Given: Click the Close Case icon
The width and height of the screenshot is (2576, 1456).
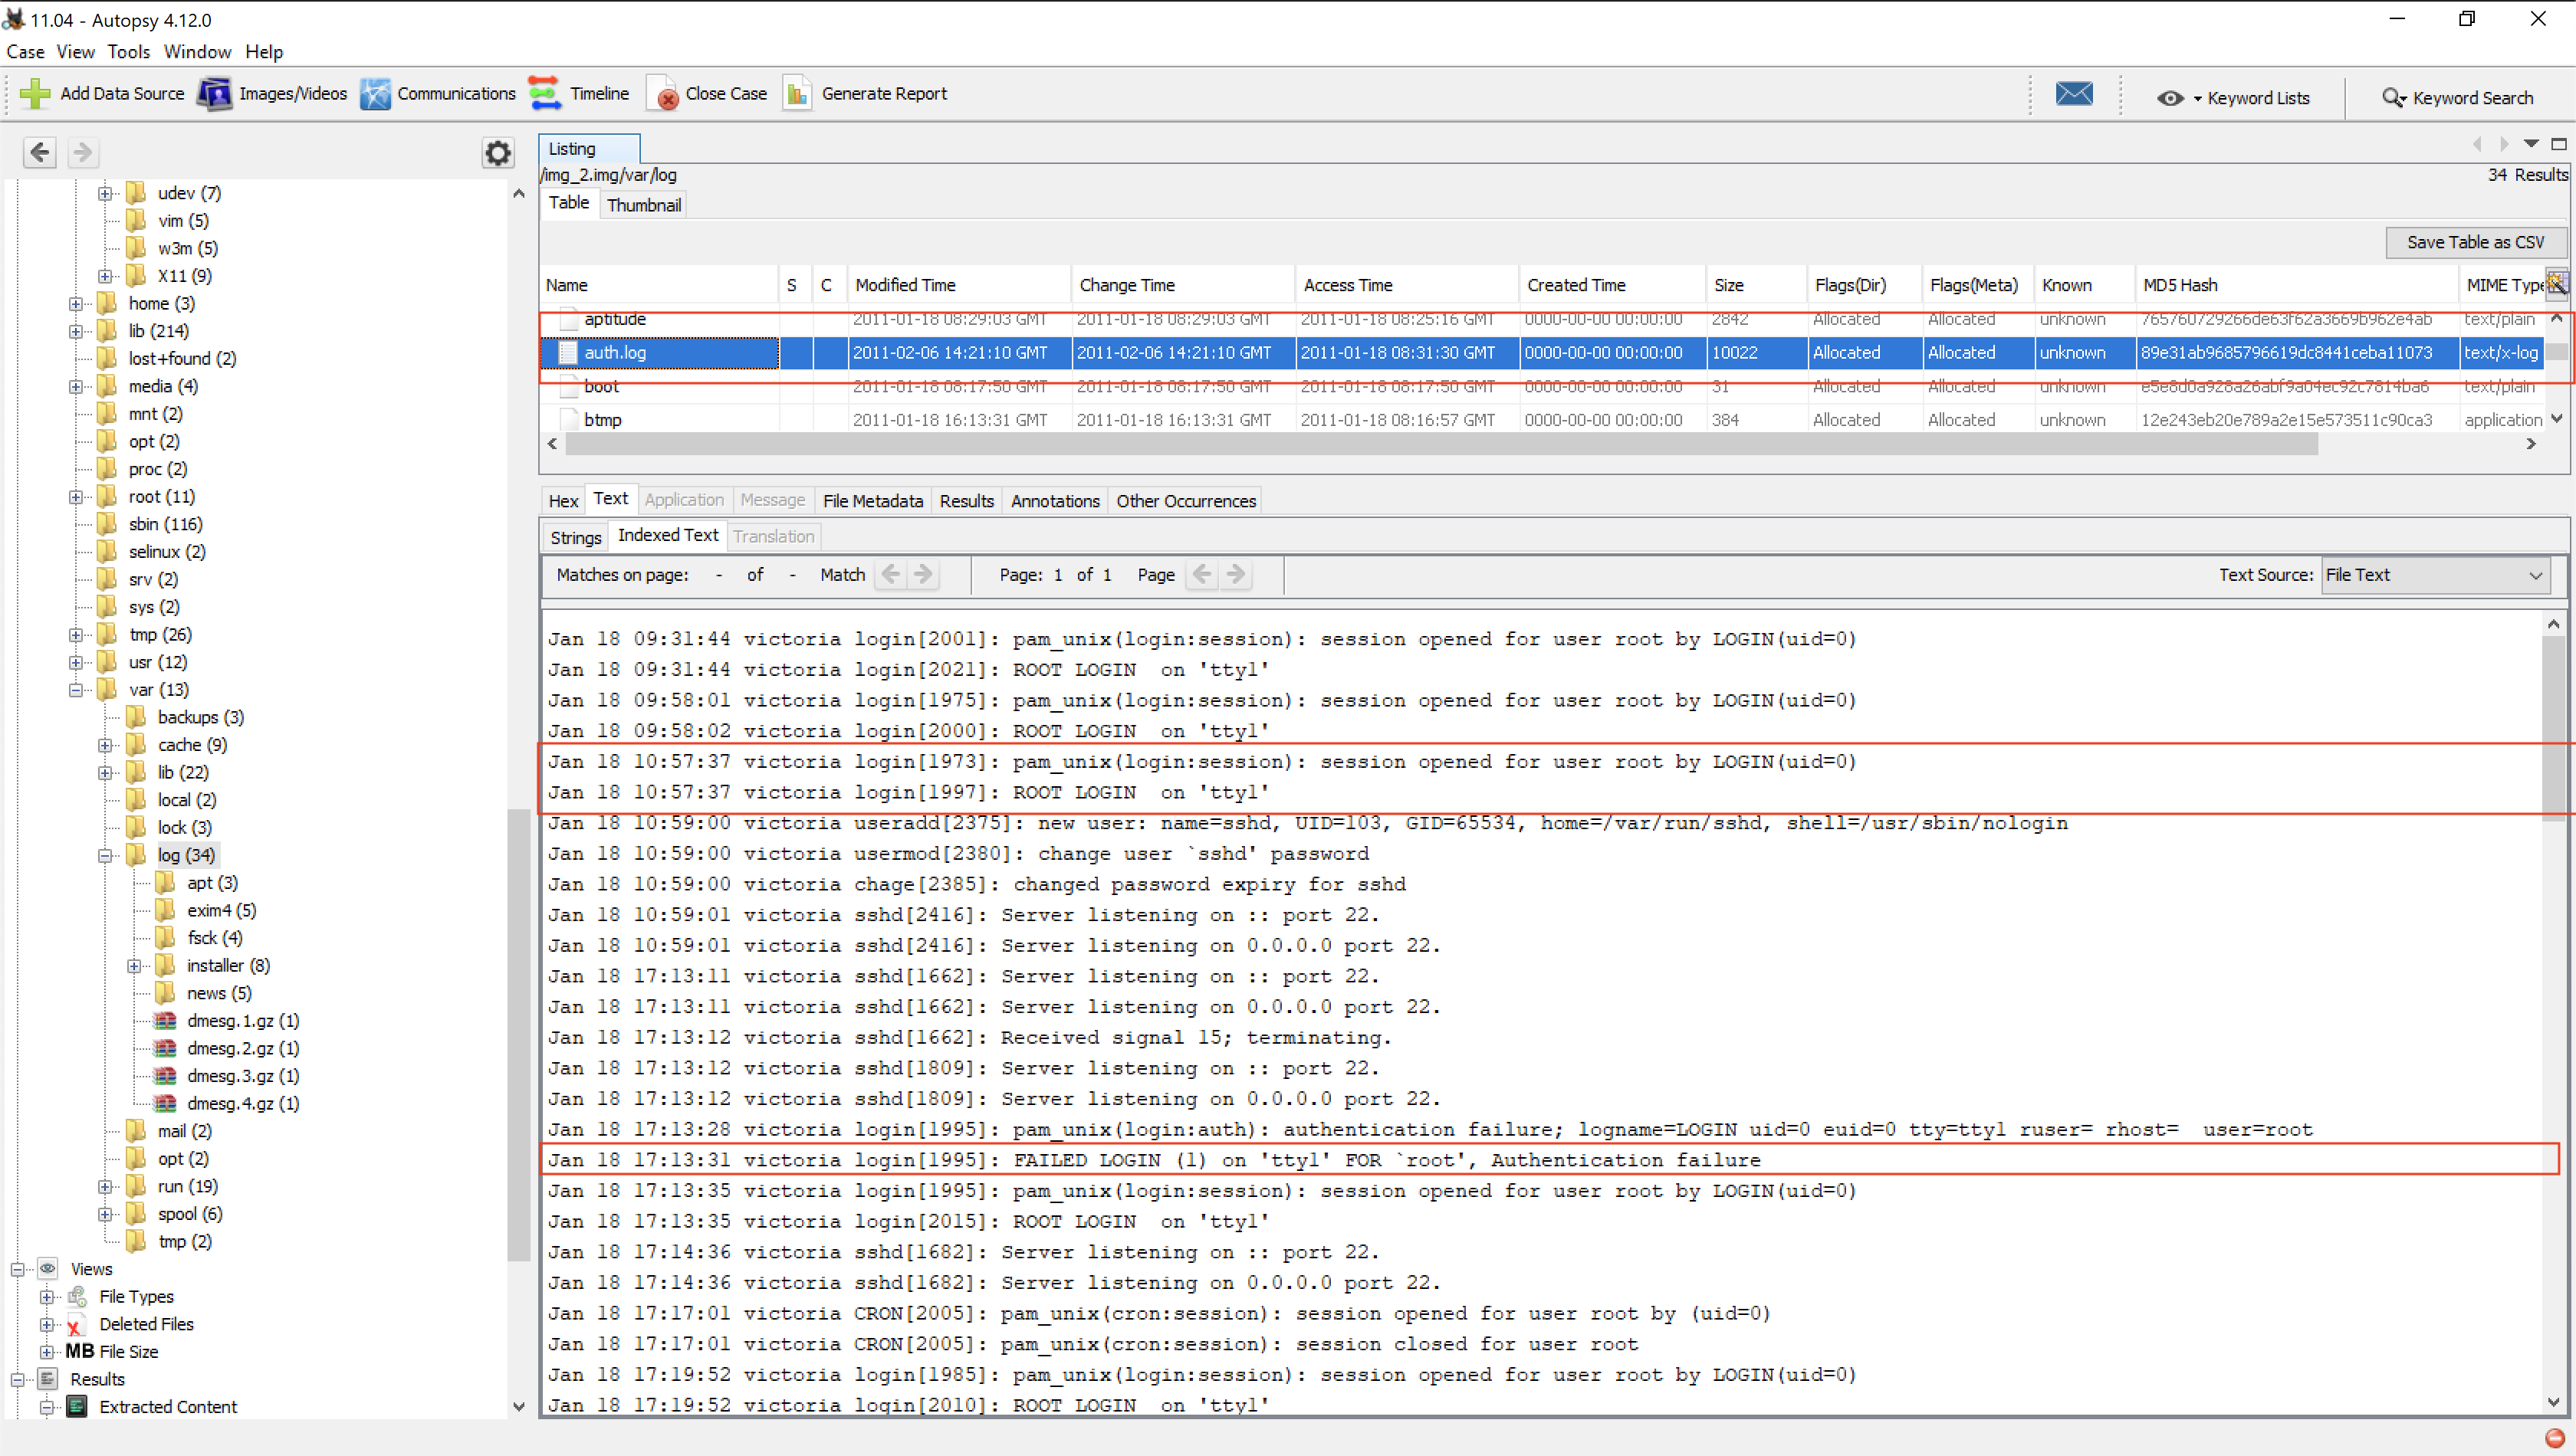Looking at the screenshot, I should click(663, 93).
